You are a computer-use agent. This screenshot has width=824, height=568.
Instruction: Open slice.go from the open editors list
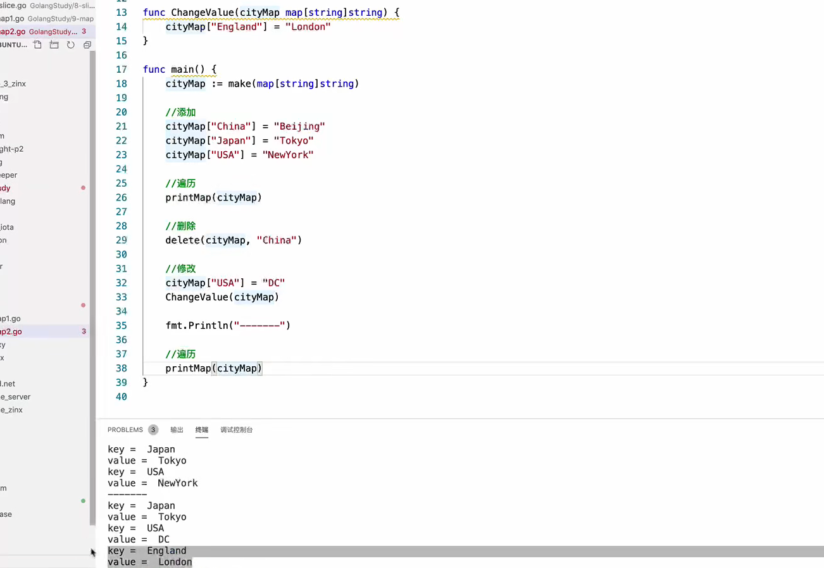(13, 6)
